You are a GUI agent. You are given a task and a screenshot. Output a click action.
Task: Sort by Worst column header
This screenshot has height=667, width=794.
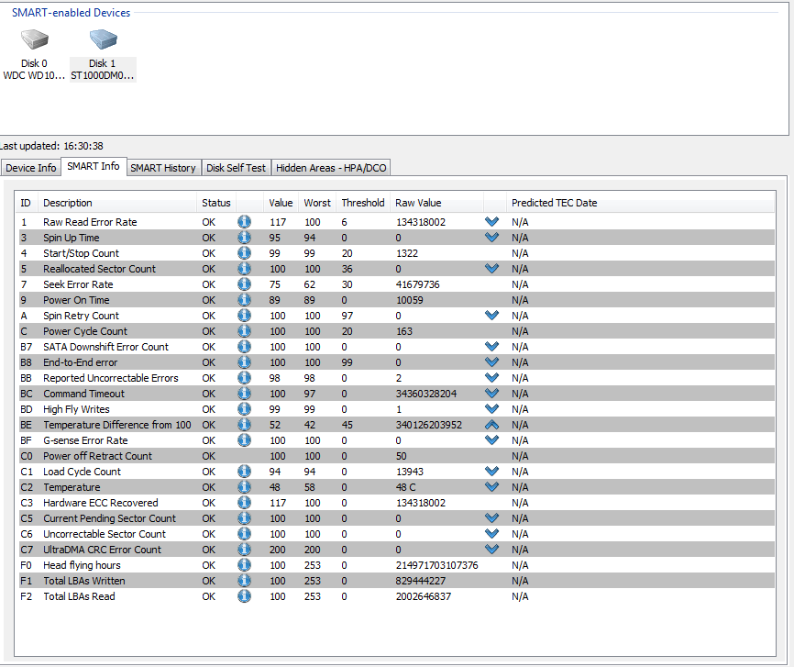317,203
